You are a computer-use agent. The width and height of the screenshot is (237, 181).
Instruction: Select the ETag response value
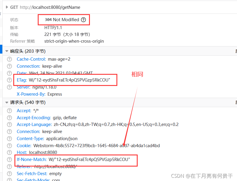pyautogui.click(x=70, y=80)
